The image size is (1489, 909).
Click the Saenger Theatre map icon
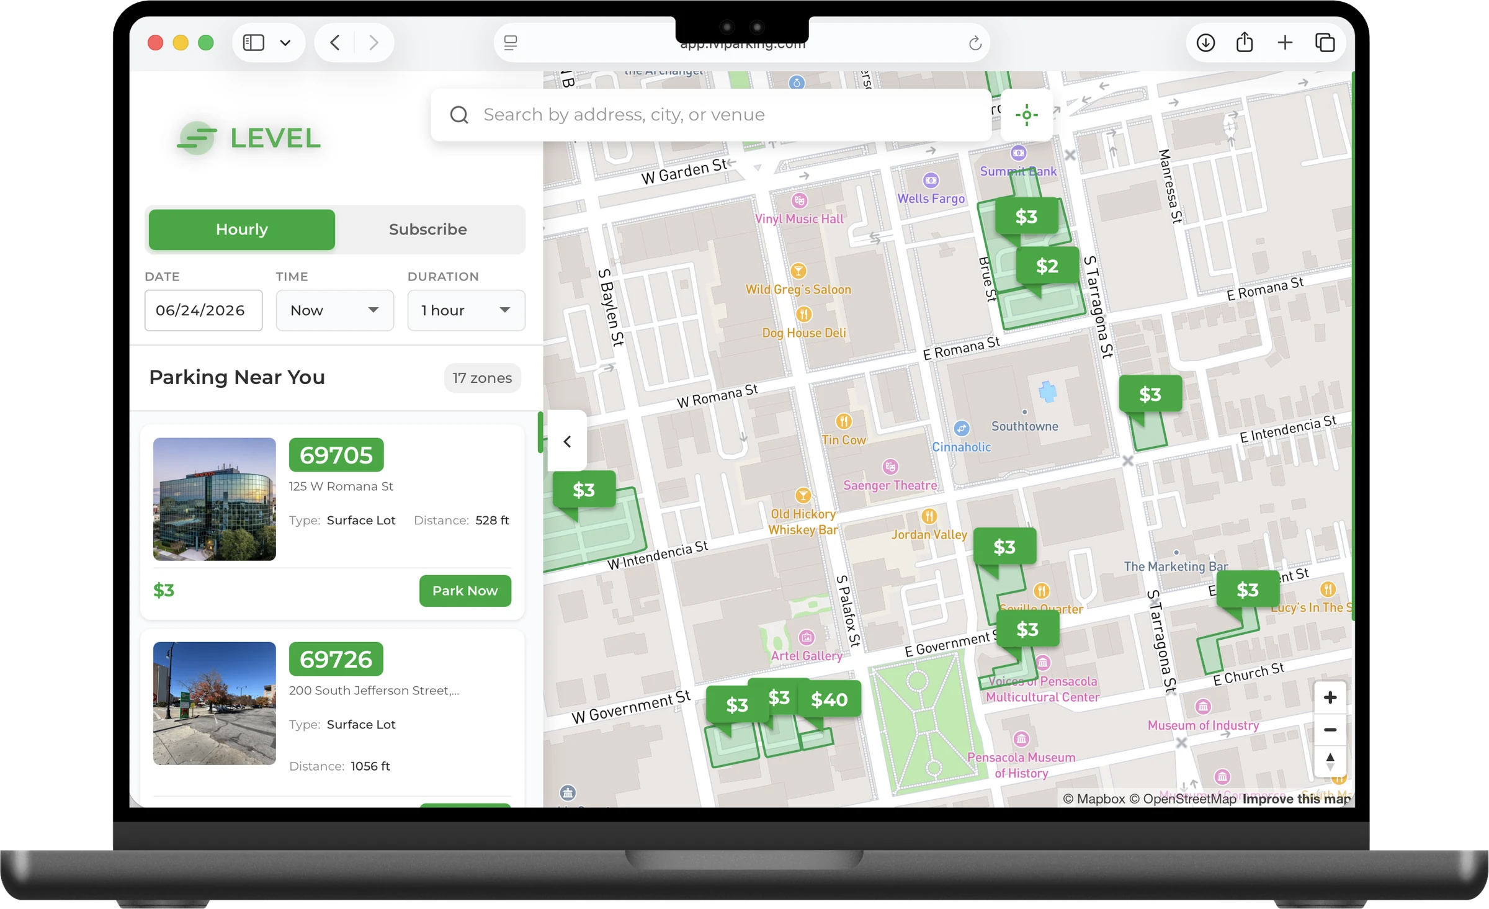pos(890,467)
